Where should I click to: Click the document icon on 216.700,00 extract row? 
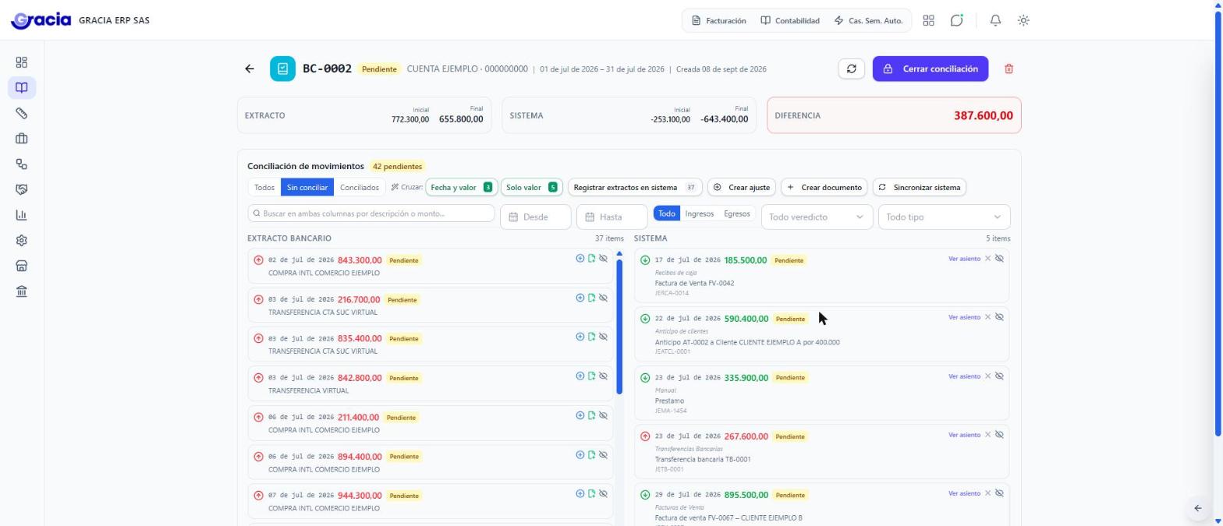(x=592, y=298)
